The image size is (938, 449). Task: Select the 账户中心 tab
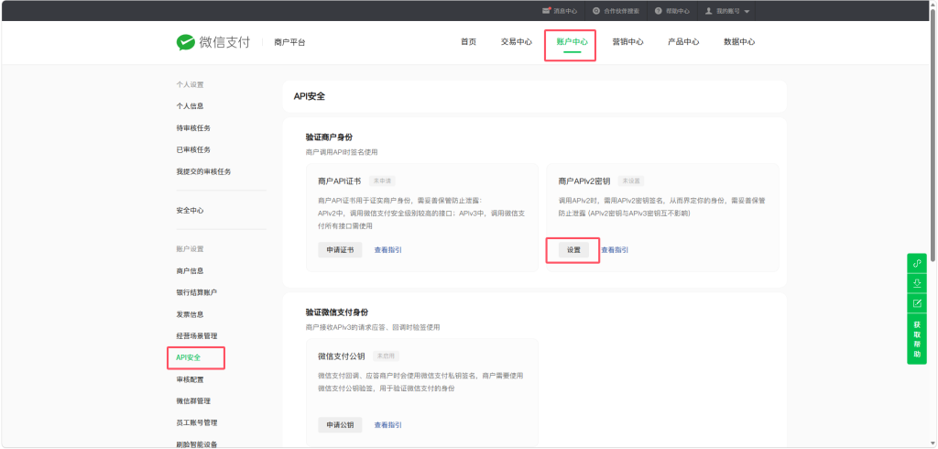point(572,42)
